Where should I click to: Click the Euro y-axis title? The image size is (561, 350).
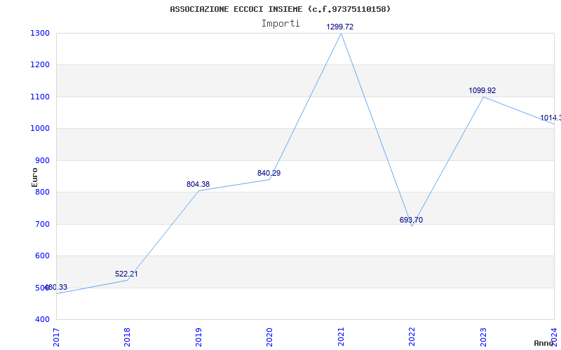coord(34,177)
